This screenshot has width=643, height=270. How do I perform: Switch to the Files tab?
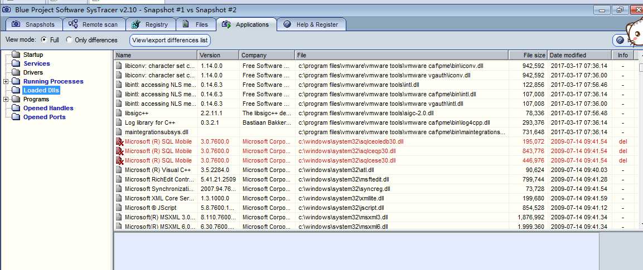(x=196, y=24)
